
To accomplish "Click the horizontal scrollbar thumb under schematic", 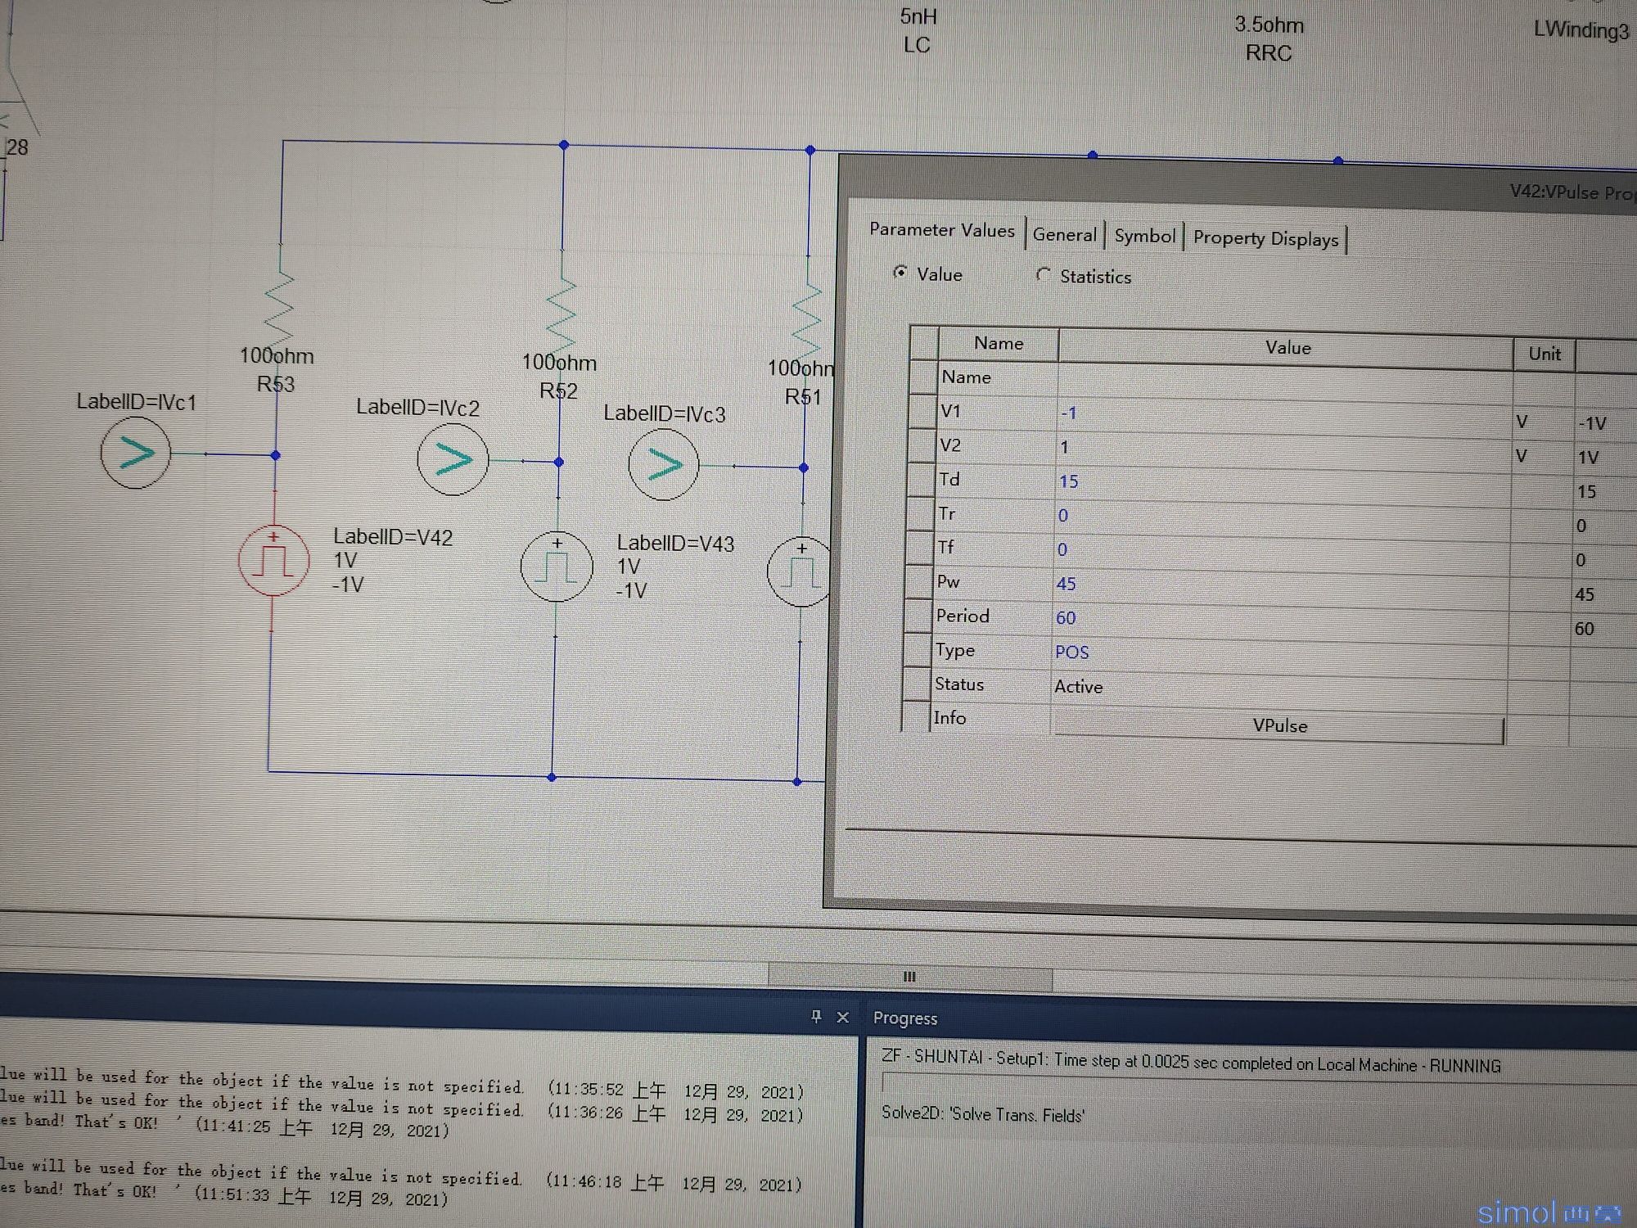I will tap(909, 977).
